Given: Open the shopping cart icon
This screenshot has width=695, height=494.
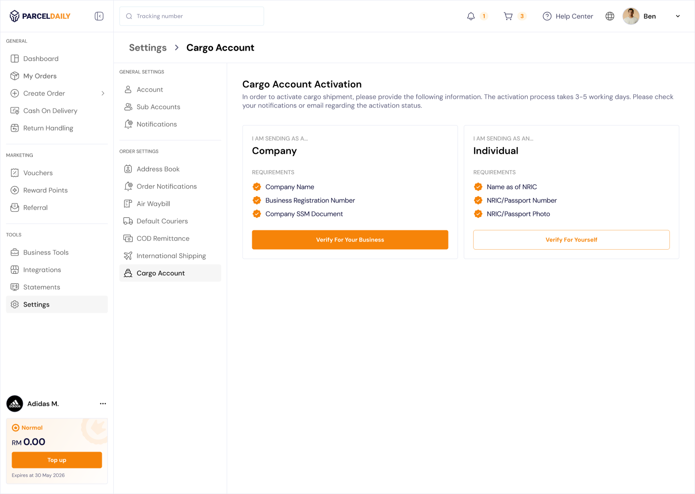Looking at the screenshot, I should (508, 16).
